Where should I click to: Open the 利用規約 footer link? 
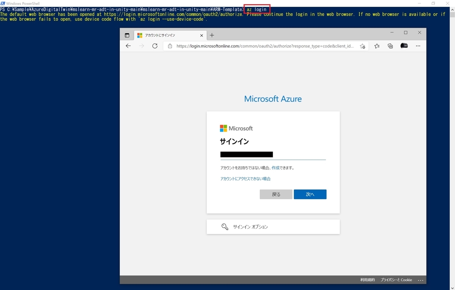[x=367, y=280]
